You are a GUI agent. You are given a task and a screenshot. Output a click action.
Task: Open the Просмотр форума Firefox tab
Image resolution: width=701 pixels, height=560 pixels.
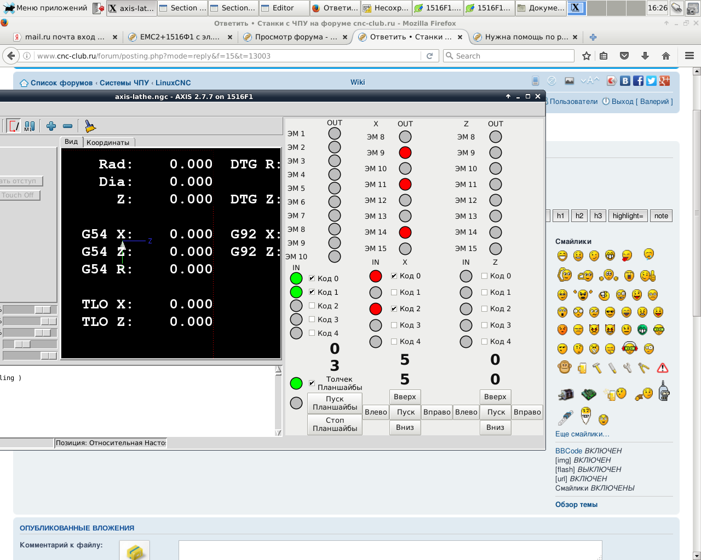pos(295,37)
